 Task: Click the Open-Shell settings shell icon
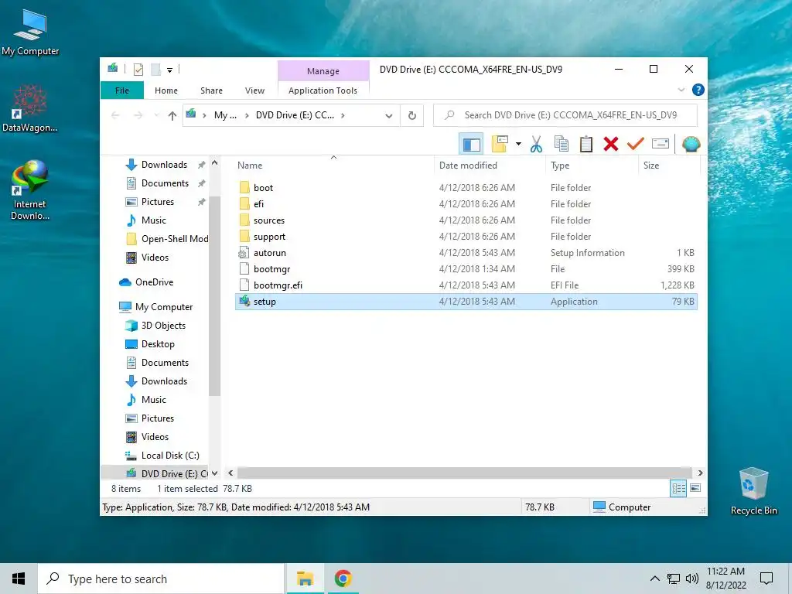[x=691, y=145]
